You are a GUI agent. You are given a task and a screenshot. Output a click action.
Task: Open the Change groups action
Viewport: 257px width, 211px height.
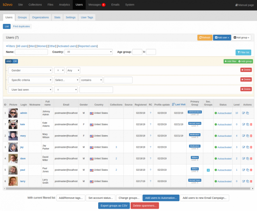click(129, 198)
